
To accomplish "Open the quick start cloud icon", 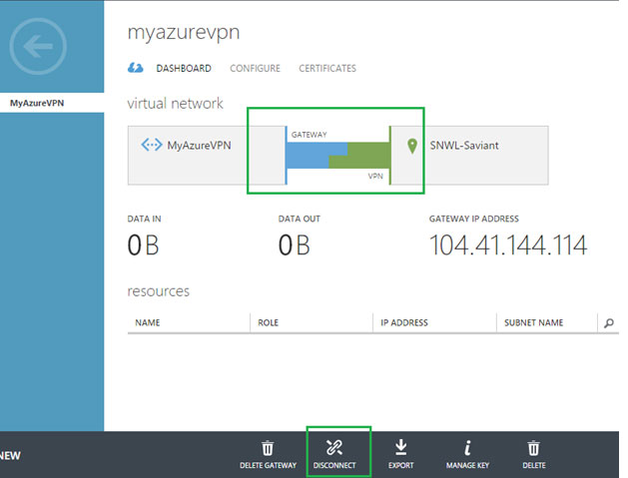I will coord(136,68).
